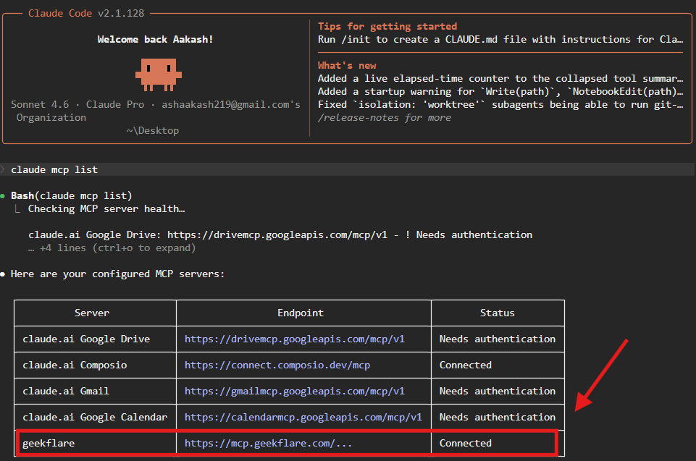Click 'Welcome back Aakash!' heading
Screen dimensions: 696x461
coord(156,40)
